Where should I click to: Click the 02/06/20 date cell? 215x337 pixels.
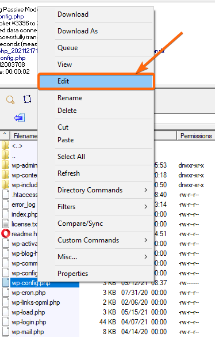pos(135,302)
